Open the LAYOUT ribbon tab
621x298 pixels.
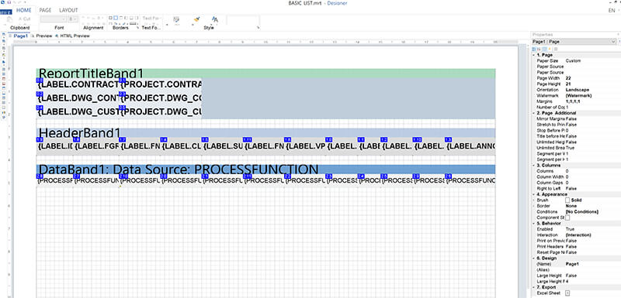click(x=68, y=10)
